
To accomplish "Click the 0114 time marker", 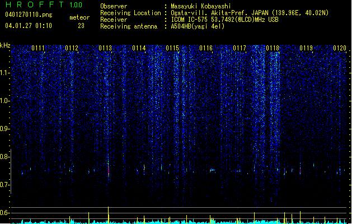I will point(139,48).
